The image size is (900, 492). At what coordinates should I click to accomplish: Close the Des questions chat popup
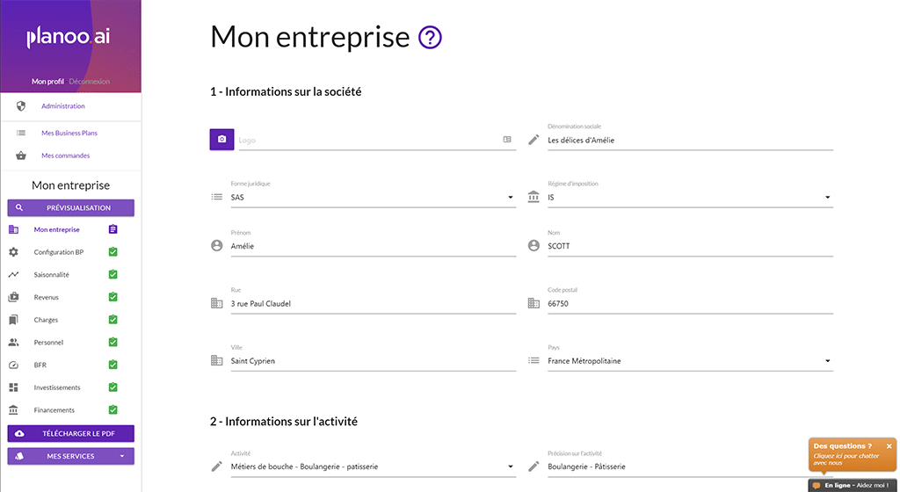[x=889, y=446]
